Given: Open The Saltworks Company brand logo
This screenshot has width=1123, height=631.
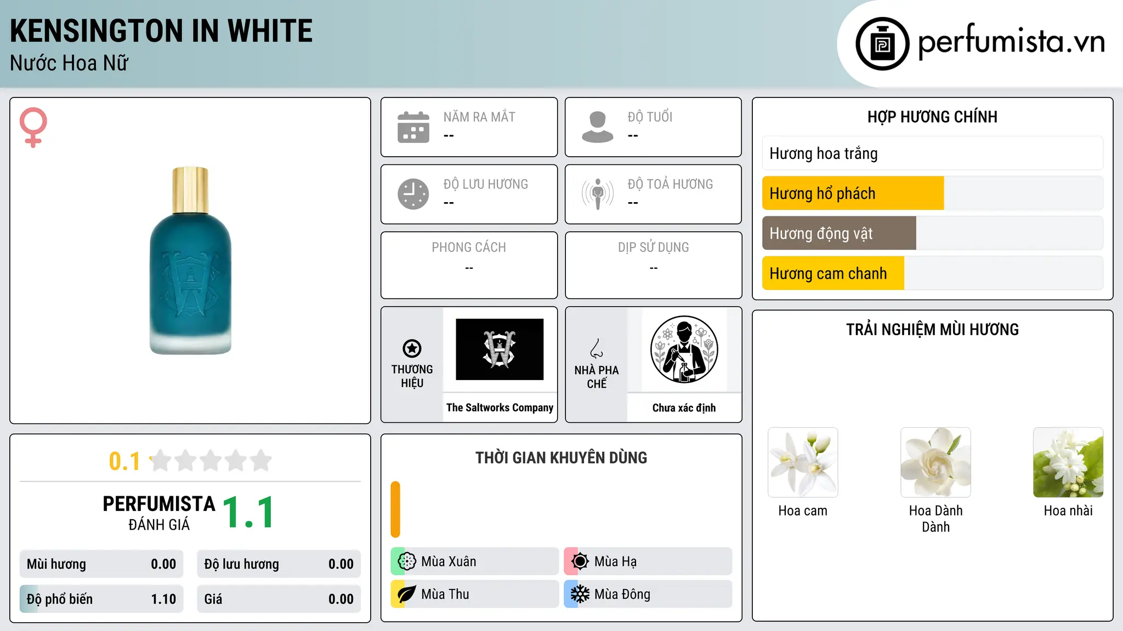Looking at the screenshot, I should [500, 349].
